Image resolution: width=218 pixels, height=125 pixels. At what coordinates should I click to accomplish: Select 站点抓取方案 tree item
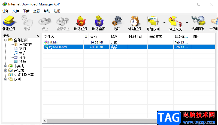pyautogui.click(x=24, y=75)
